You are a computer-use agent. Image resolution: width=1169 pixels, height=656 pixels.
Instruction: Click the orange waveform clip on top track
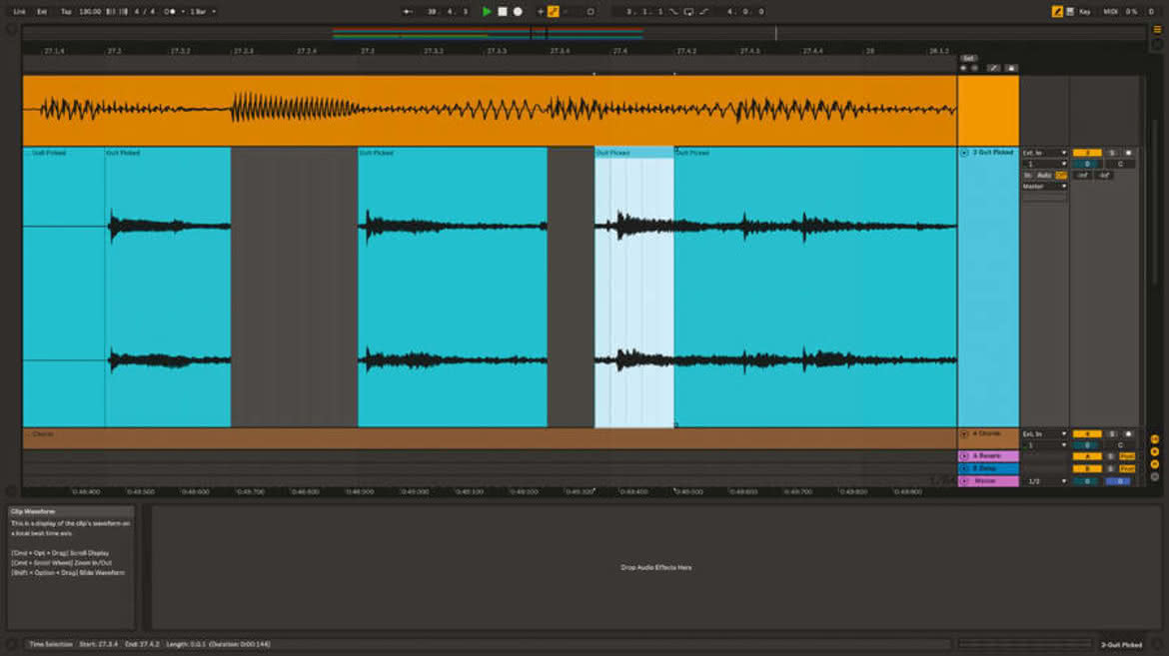(489, 110)
